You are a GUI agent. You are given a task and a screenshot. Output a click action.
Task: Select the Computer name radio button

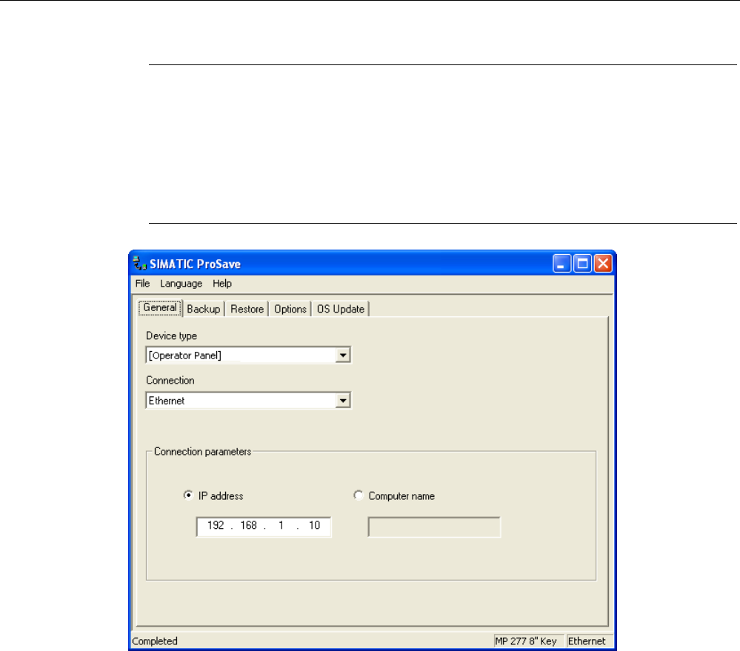point(359,495)
